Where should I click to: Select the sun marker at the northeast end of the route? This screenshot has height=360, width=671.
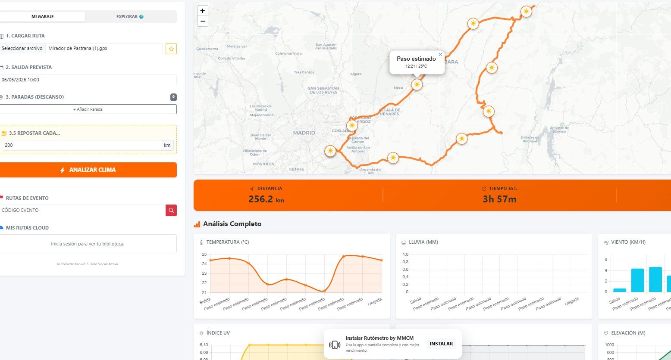coord(526,12)
